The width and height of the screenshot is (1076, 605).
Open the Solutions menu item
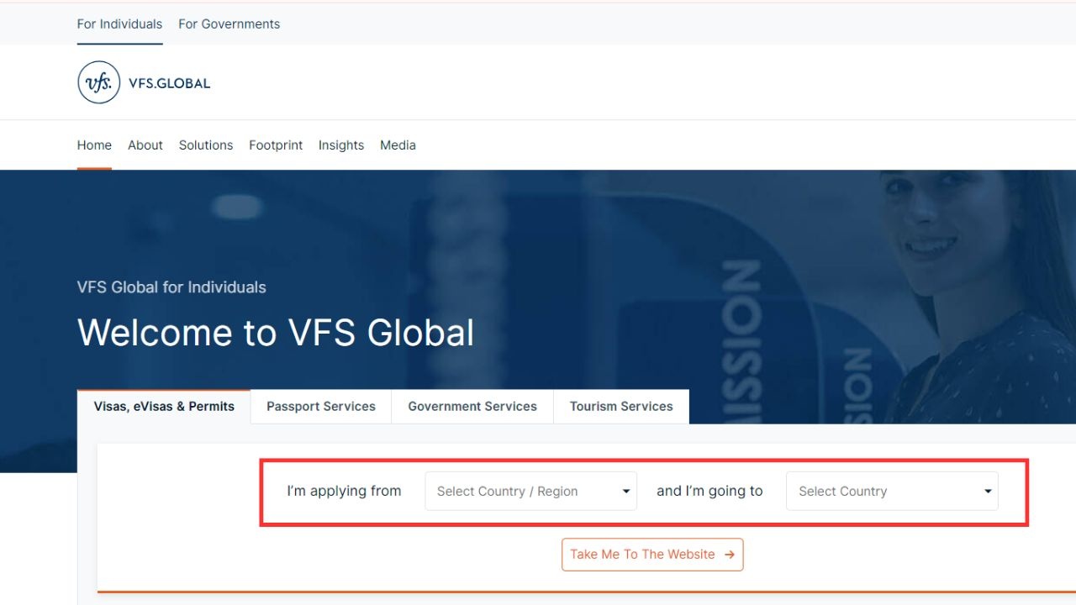(x=206, y=145)
